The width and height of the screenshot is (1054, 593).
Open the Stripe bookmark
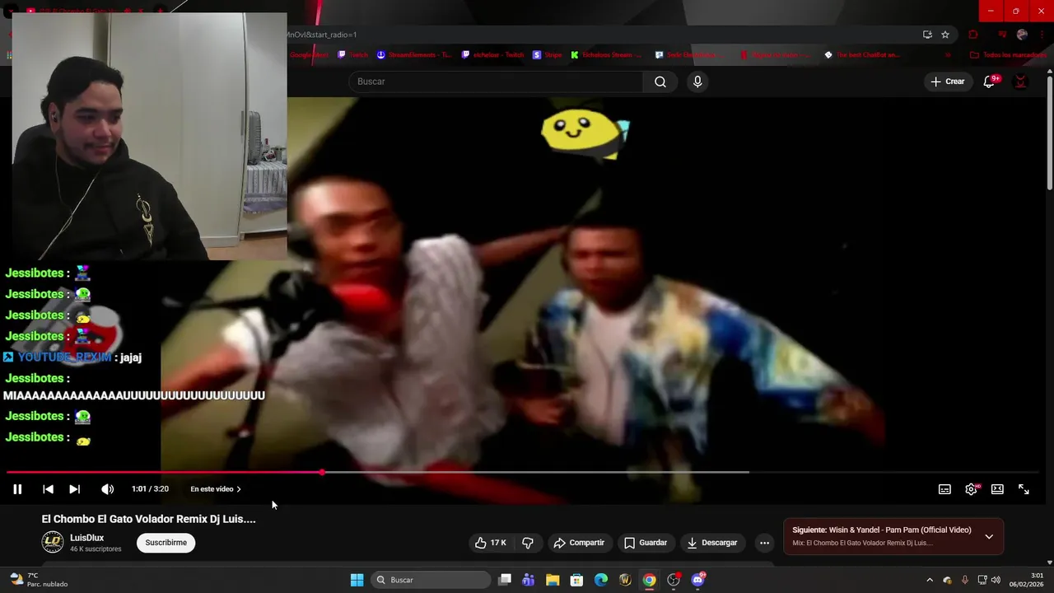pos(548,55)
